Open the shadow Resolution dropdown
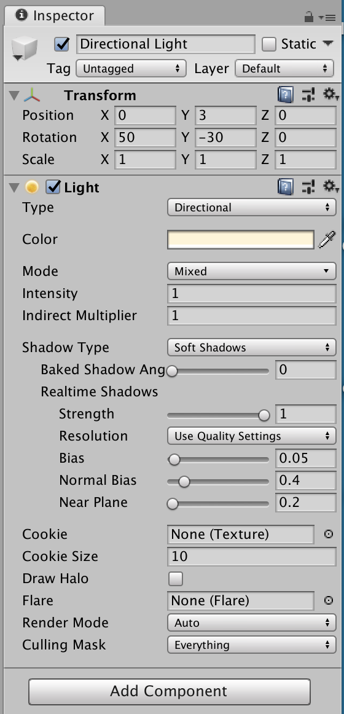Viewport: 344px width, 714px height. [x=252, y=436]
